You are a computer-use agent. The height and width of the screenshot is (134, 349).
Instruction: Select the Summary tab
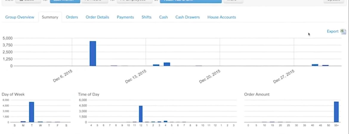(50, 17)
